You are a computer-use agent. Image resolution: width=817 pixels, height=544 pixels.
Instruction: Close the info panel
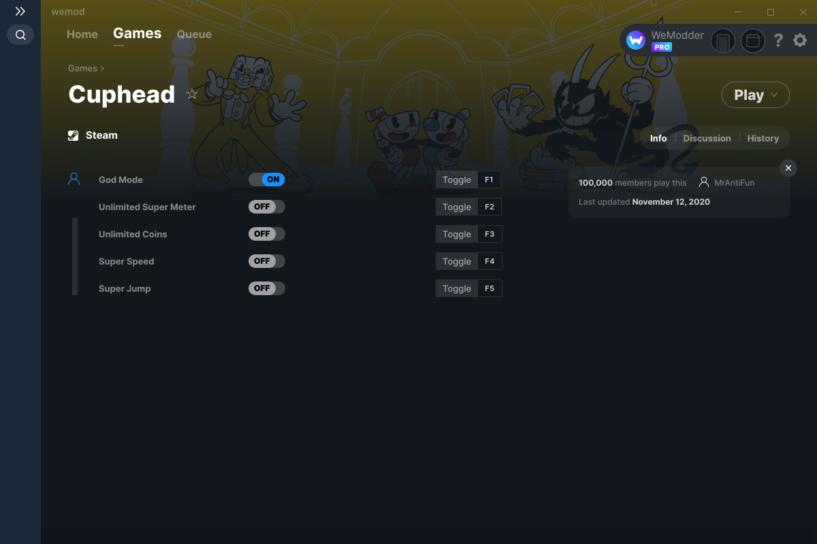coord(788,168)
